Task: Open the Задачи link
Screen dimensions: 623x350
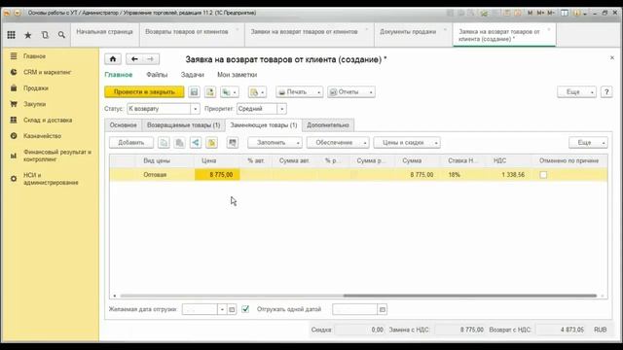Action: click(x=193, y=75)
